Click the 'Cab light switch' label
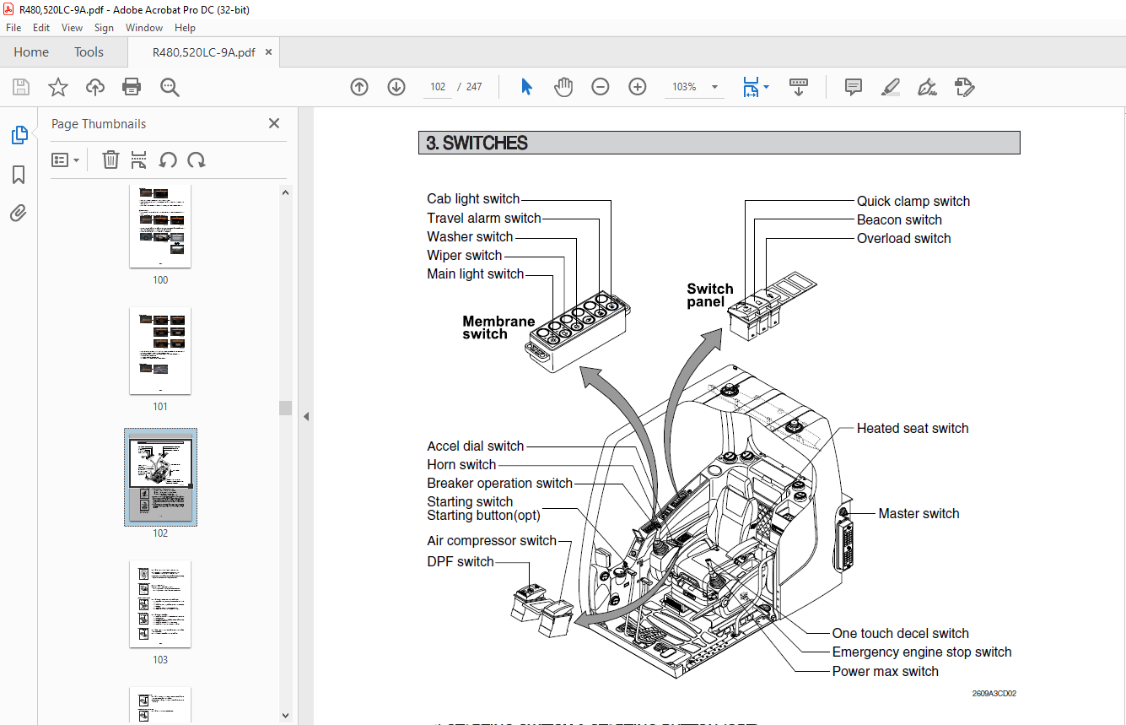The image size is (1126, 725). [473, 199]
